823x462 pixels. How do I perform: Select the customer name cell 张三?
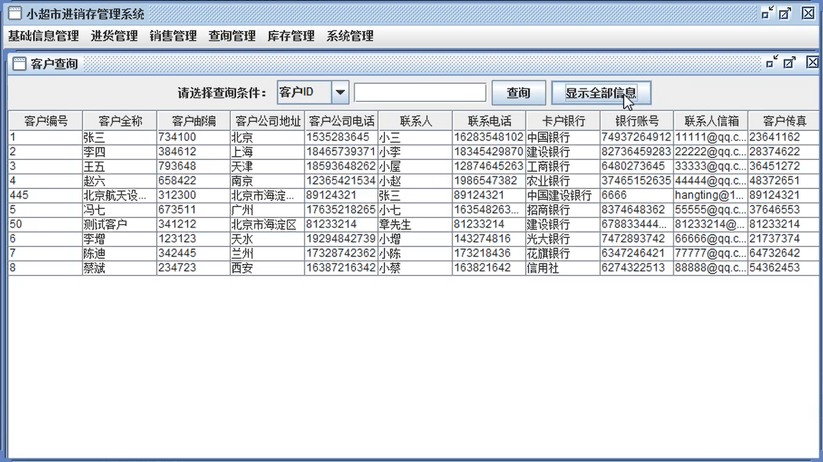[119, 137]
